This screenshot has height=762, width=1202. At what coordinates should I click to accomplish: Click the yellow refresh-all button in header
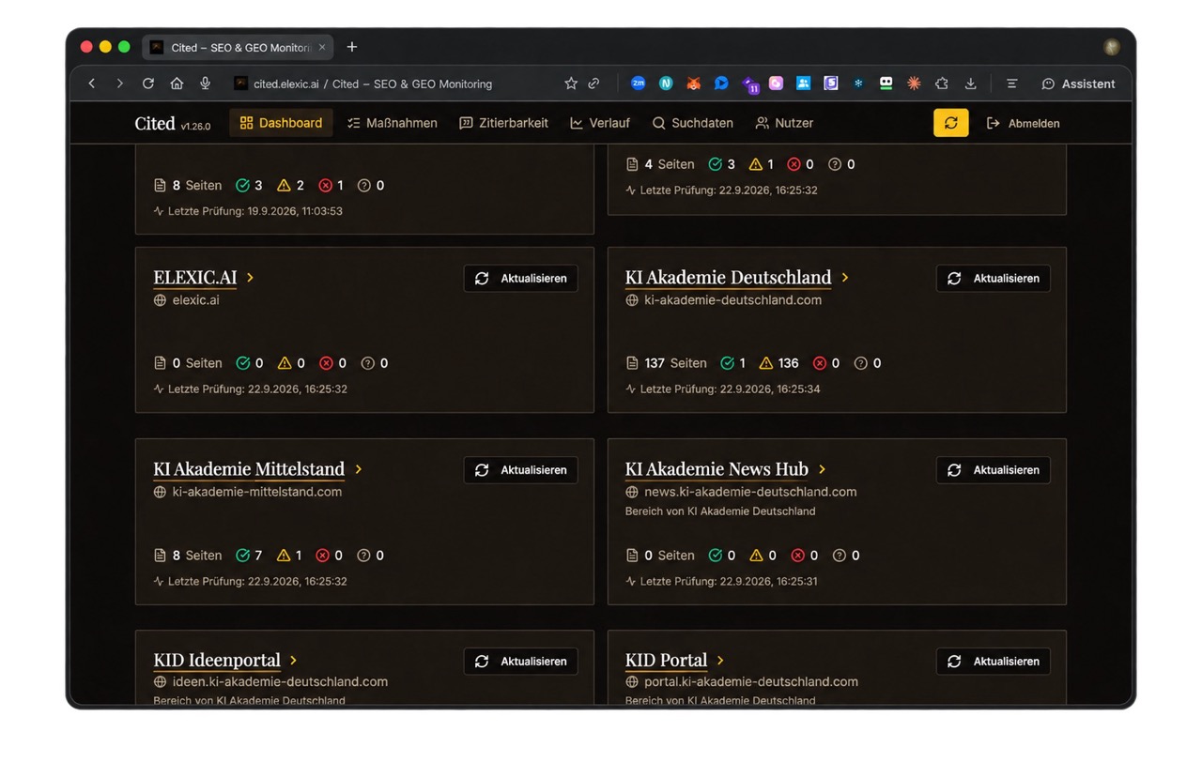point(950,123)
